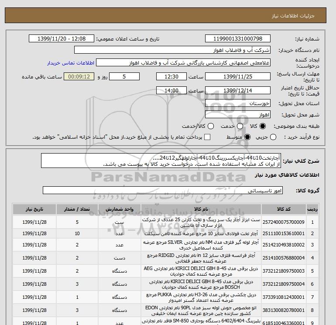This screenshot has height=325, width=336.
Task: Click page title جزئیات اطلاعات نیاز
Action: [293, 16]
